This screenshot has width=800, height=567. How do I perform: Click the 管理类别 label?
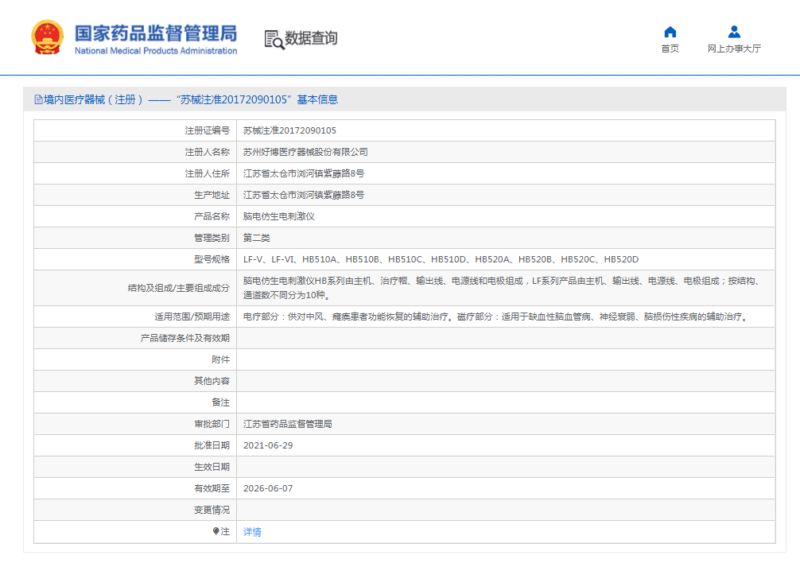[x=212, y=238]
